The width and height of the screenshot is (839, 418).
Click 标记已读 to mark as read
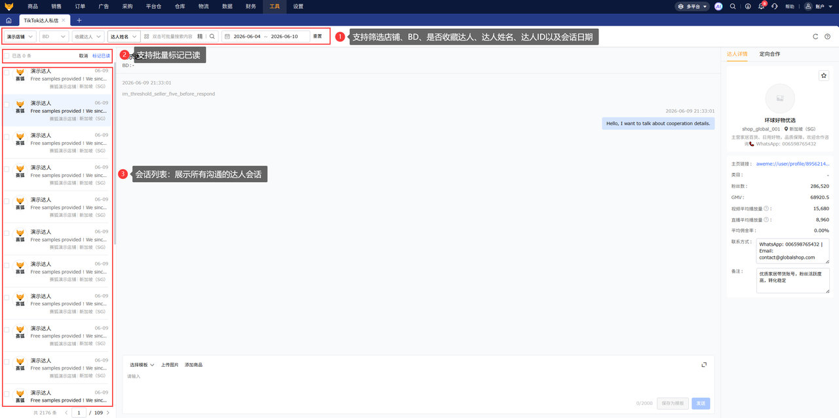[101, 56]
